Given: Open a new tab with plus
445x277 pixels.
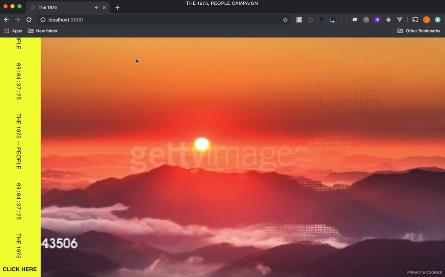Looking at the screenshot, I should (118, 7).
